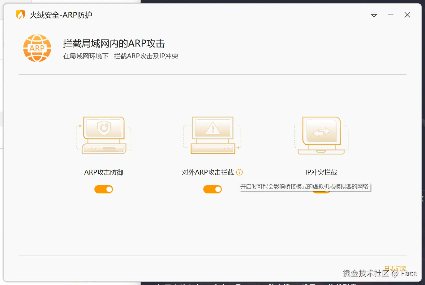
Task: Click the 拦截局域网内的ARP攻击 heading
Action: tap(114, 43)
